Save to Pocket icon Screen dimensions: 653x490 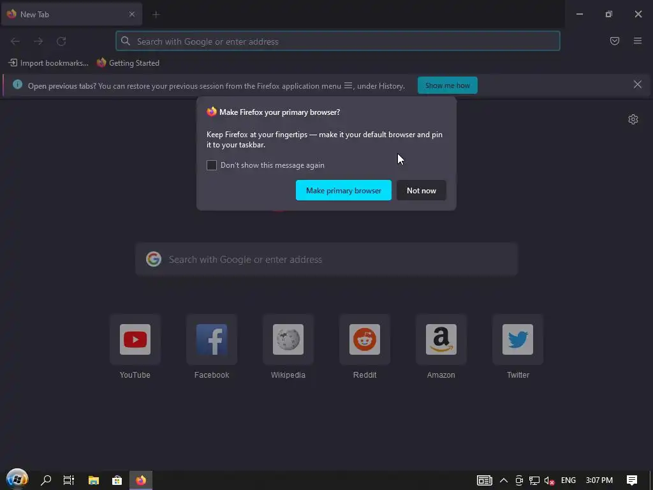pos(615,41)
